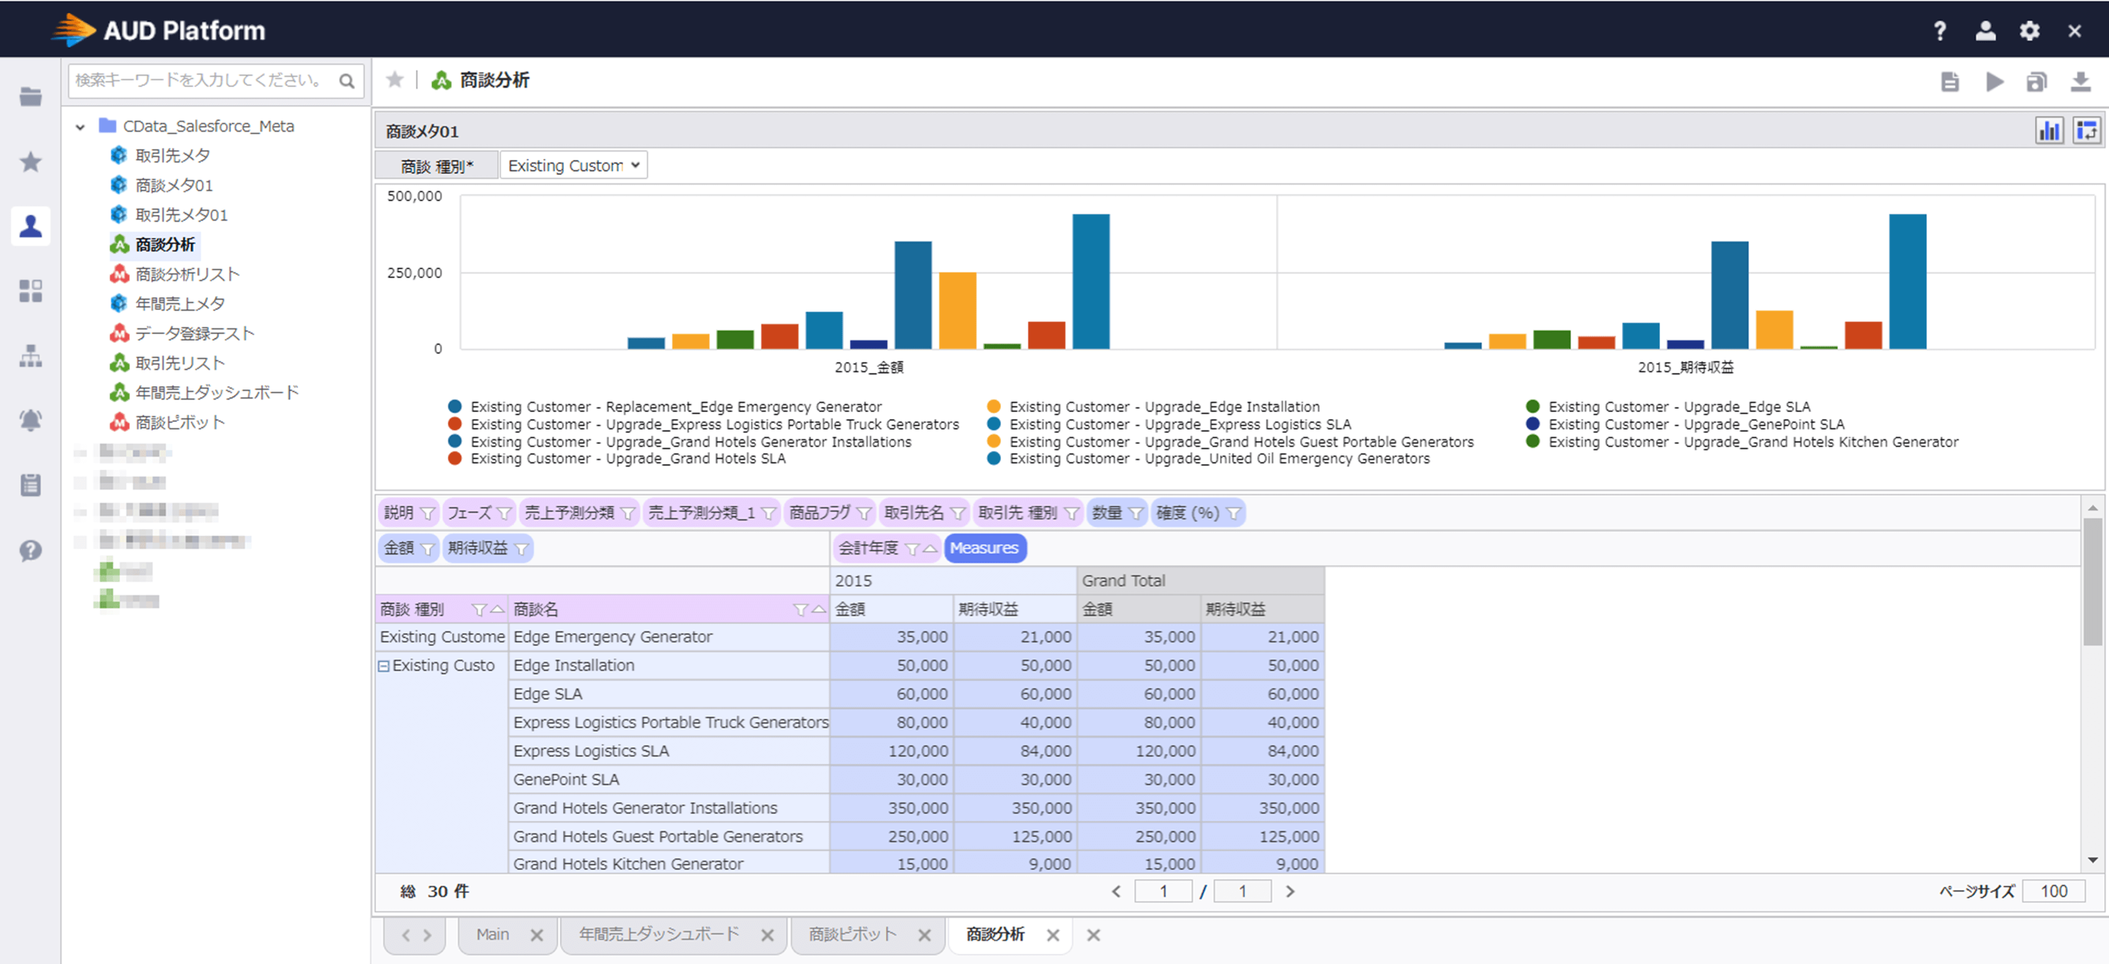
Task: Switch to the 商談ピボット tab
Action: coord(852,935)
